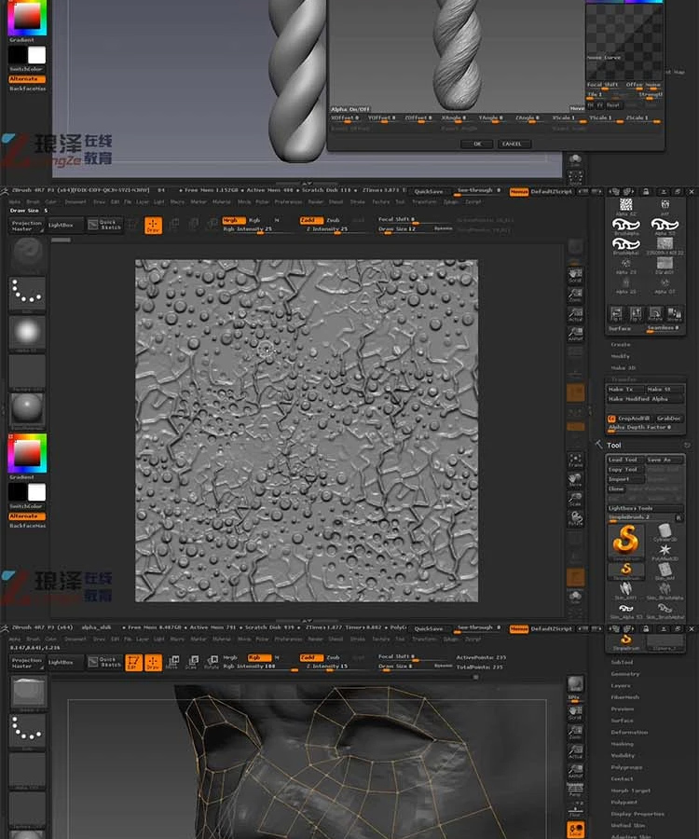This screenshot has height=839, width=699.
Task: Select the Draw mode icon in middle toolbar
Action: coord(153,226)
